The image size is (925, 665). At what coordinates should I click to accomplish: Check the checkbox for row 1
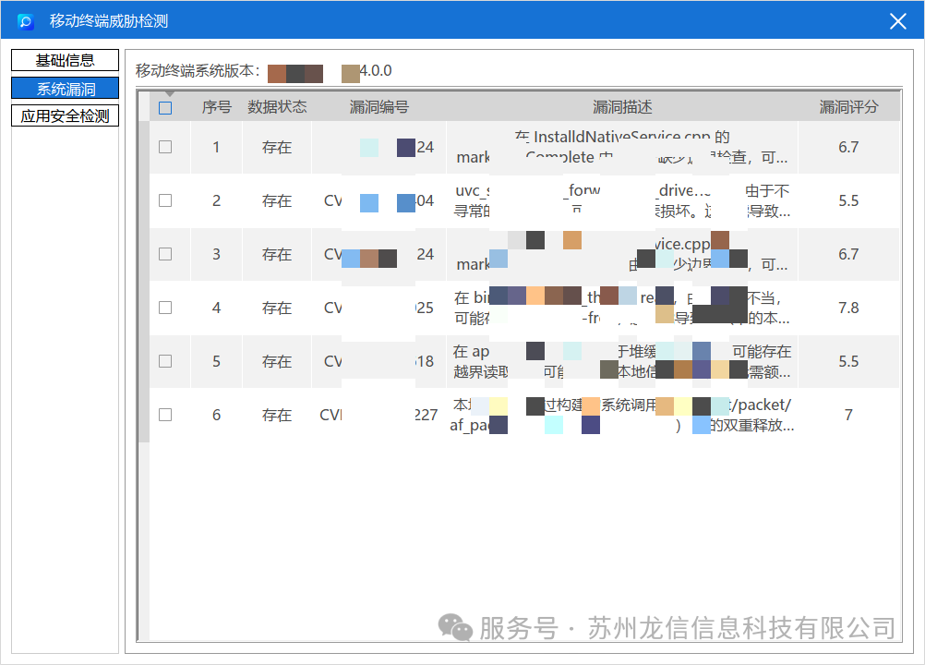(x=165, y=147)
